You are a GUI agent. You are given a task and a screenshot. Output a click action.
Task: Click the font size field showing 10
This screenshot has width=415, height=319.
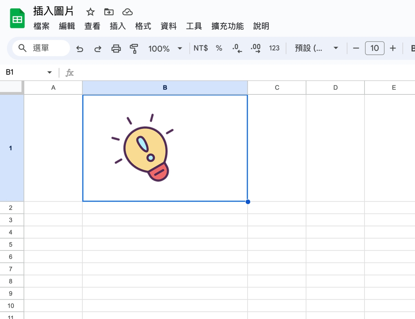click(375, 48)
